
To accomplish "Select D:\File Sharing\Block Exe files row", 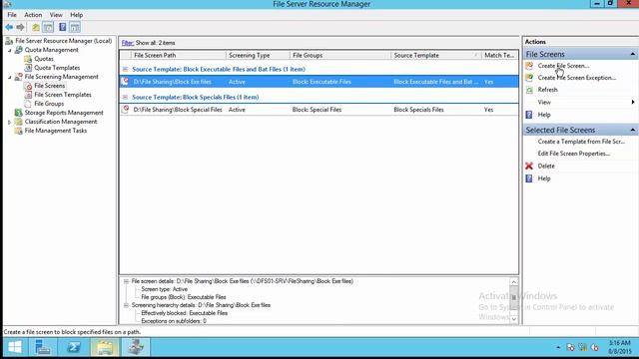I will point(319,82).
